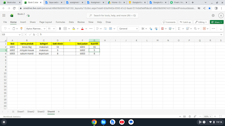Open more font options ellipsis

click(x=91, y=29)
